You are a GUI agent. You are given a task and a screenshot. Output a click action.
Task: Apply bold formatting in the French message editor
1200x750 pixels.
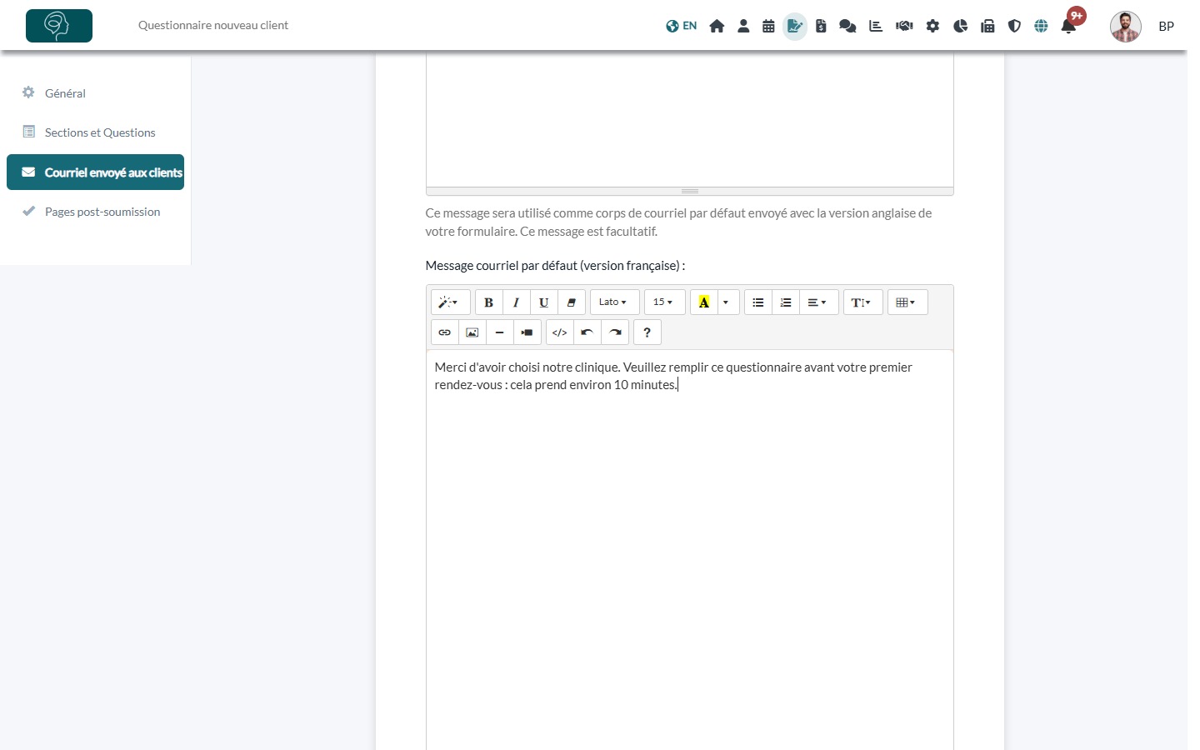pos(489,302)
